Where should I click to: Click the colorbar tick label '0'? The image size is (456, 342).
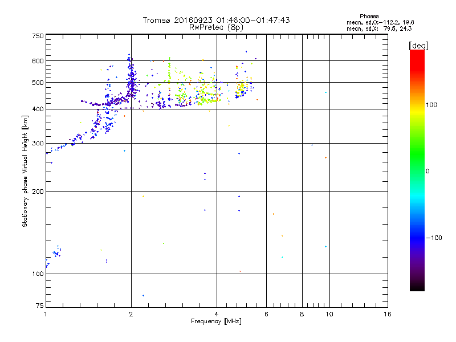(427, 172)
